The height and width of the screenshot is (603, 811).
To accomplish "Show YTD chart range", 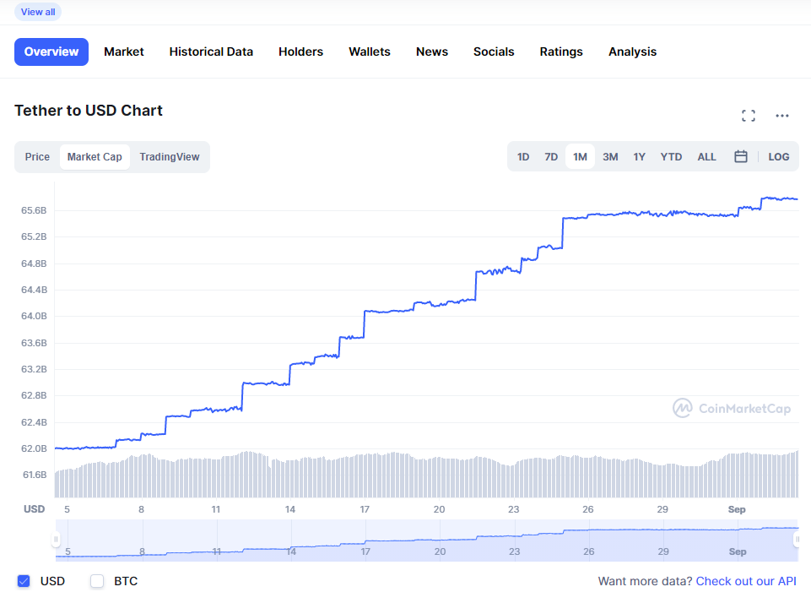I will point(671,156).
